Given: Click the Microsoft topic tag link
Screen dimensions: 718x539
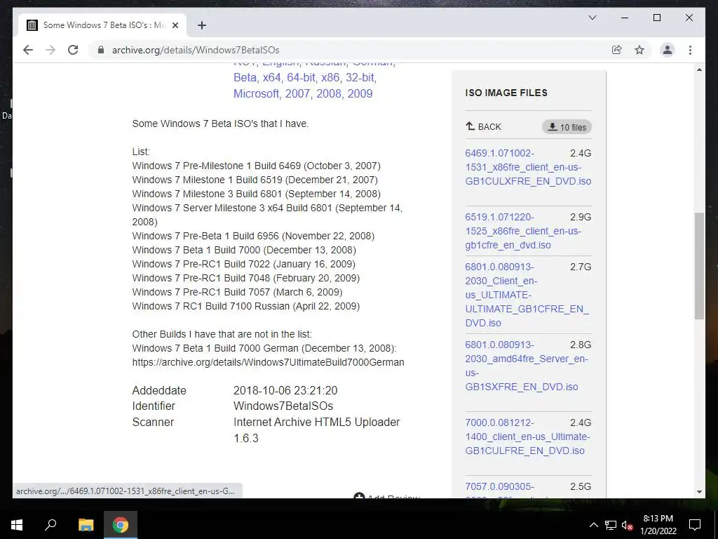Looking at the screenshot, I should (256, 93).
